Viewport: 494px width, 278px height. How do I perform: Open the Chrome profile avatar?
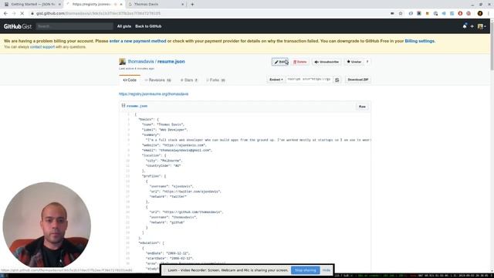pos(480,14)
